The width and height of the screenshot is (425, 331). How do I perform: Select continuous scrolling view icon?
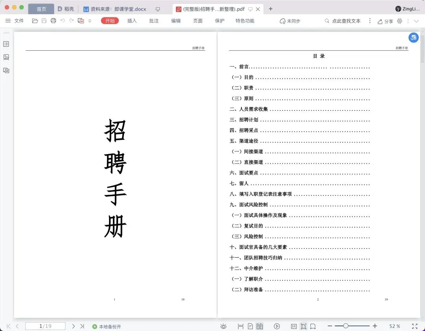[x=240, y=326]
